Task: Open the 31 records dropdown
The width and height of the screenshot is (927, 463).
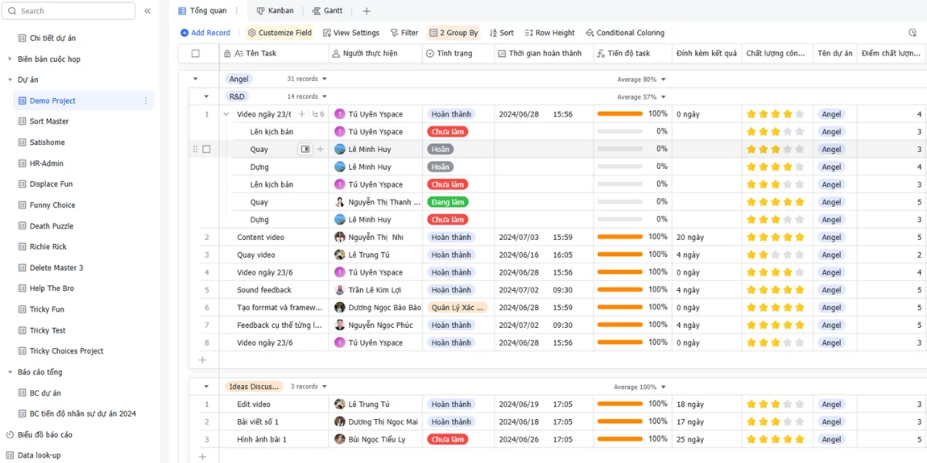Action: [307, 79]
